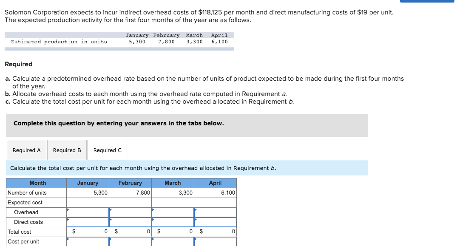Click the Total cost row label
The width and height of the screenshot is (457, 246).
click(x=19, y=232)
